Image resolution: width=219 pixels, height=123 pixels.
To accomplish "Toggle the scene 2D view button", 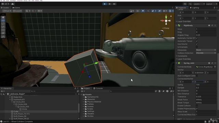I will coord(138,11).
